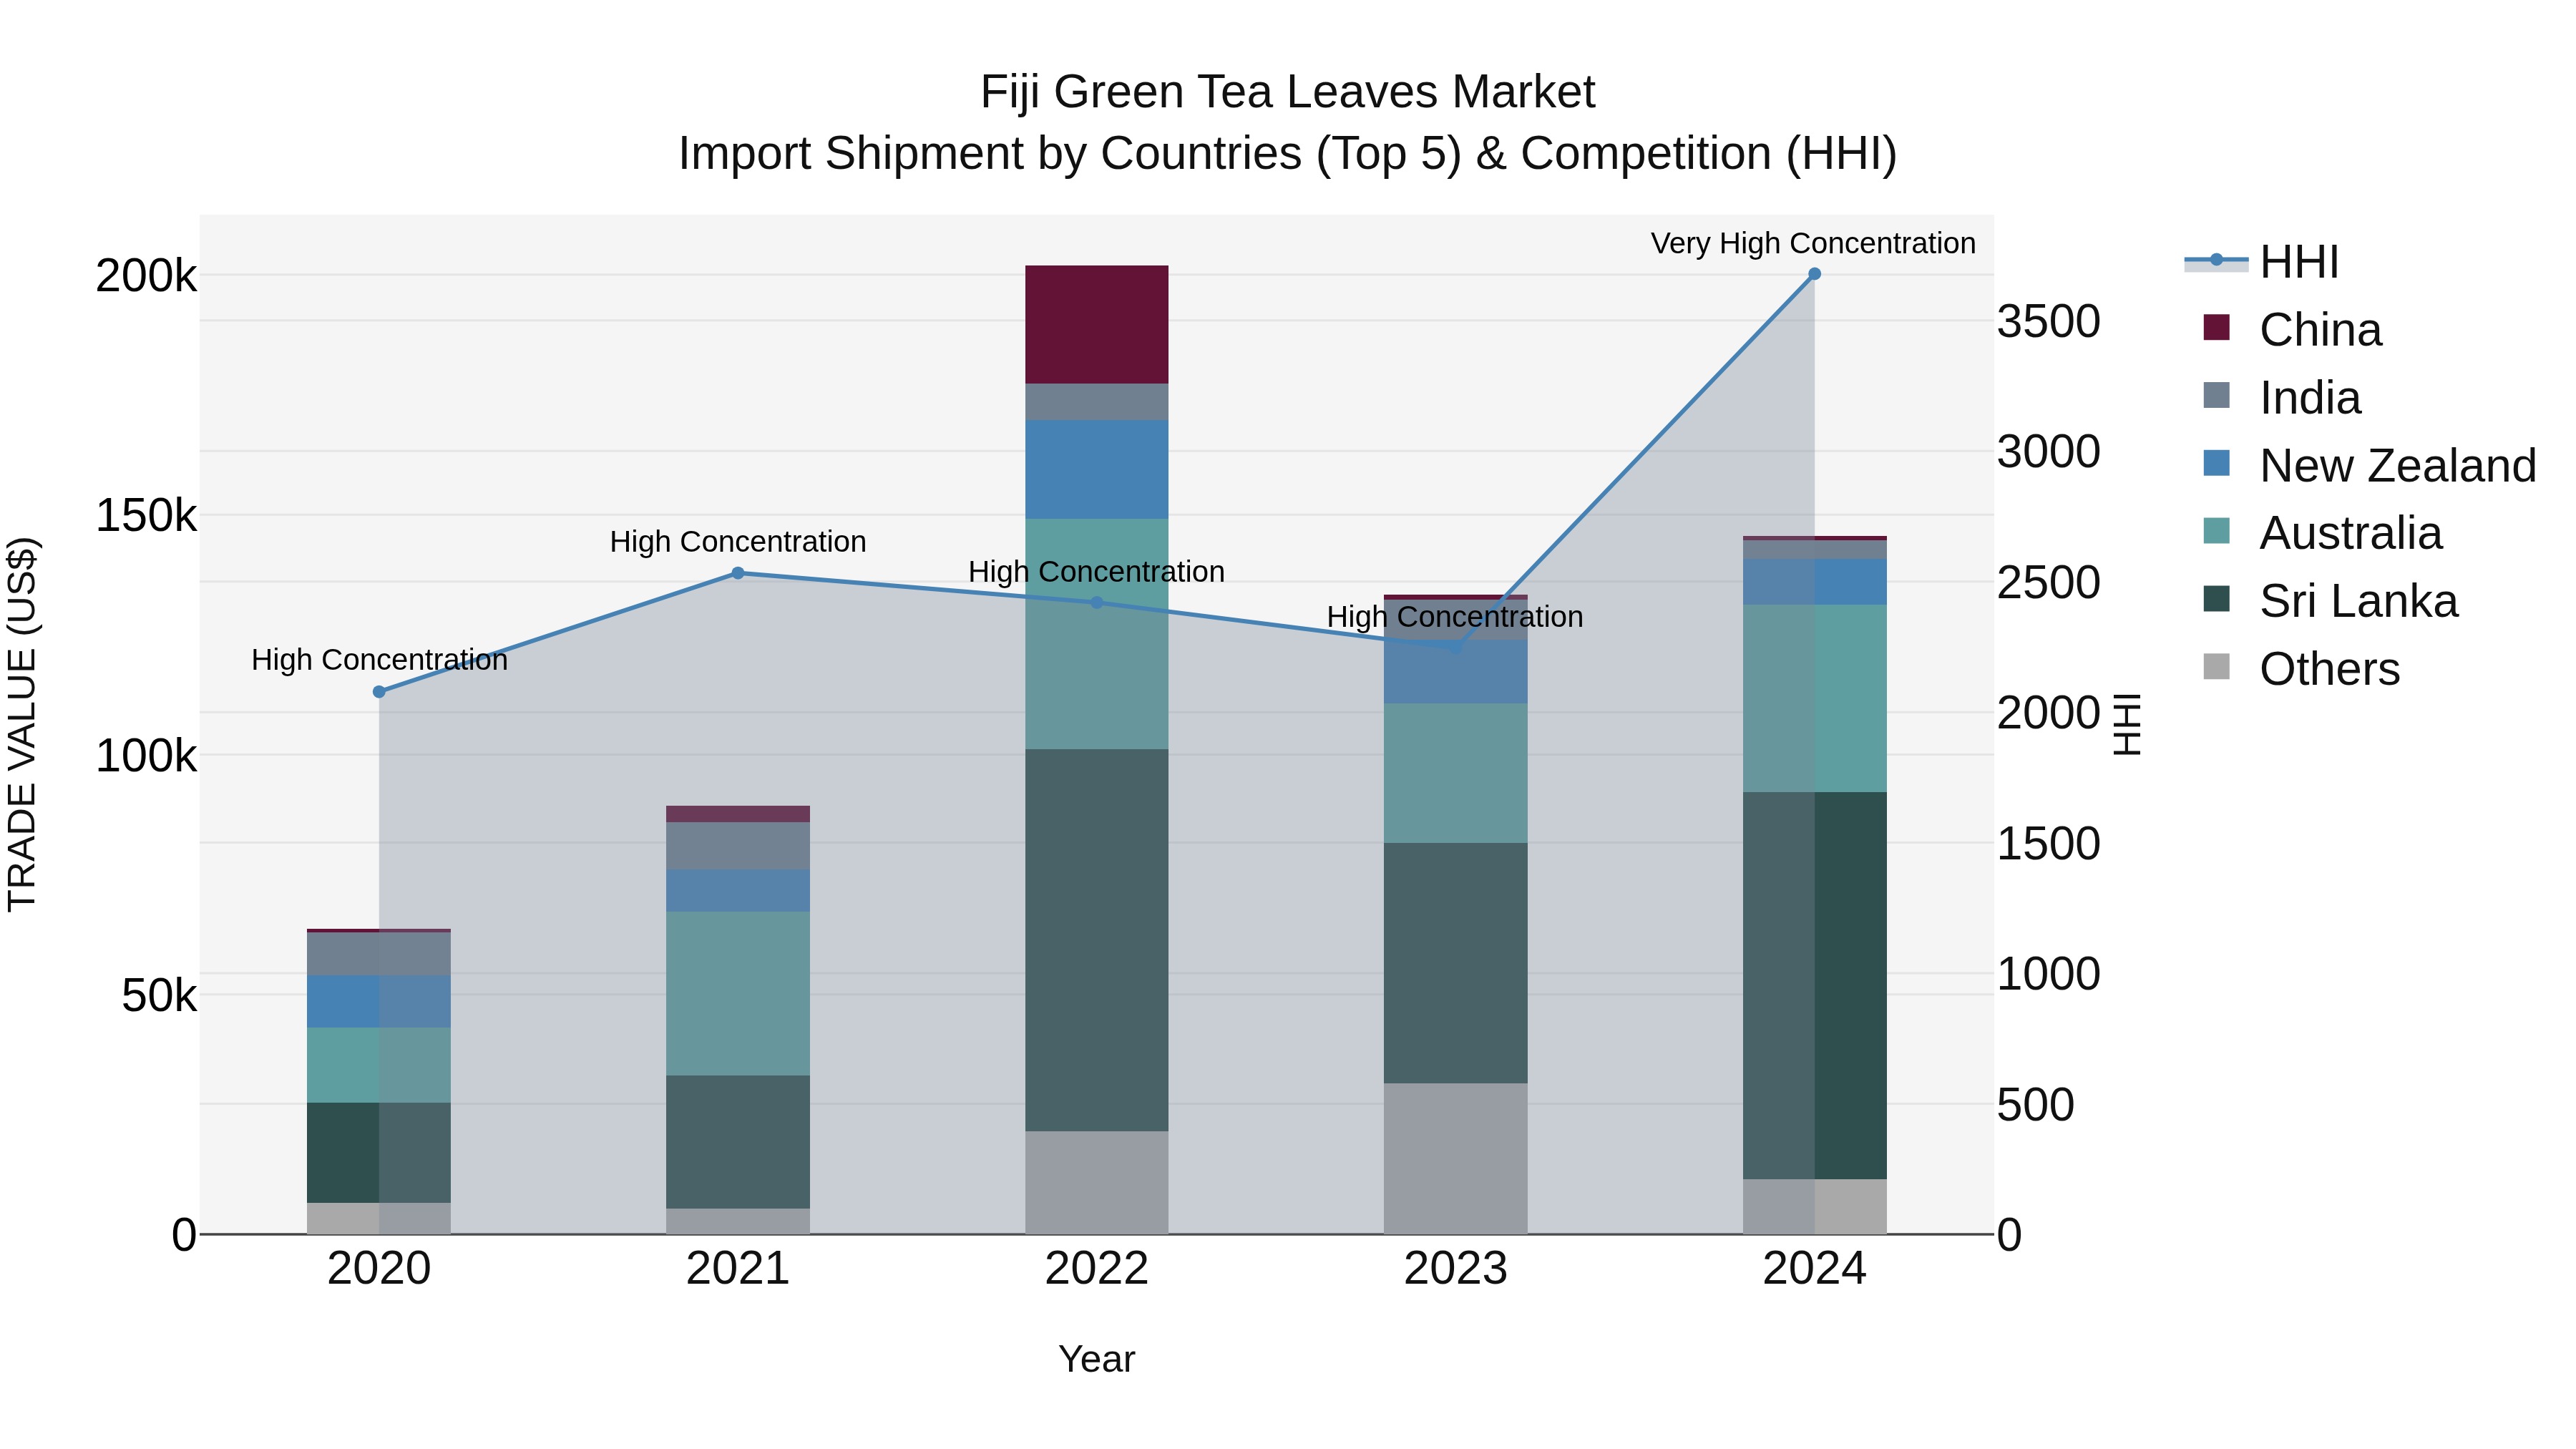Select the 2022 HHI data point
Image resolution: width=2576 pixels, height=1449 pixels.
[x=1097, y=603]
